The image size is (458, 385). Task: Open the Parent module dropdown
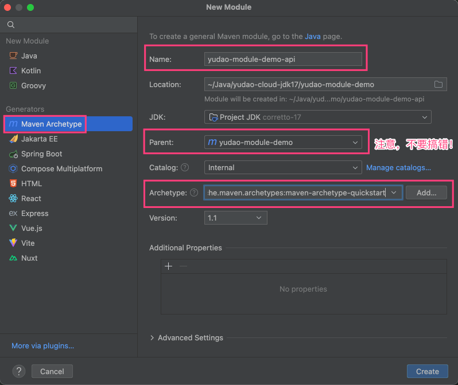click(283, 142)
